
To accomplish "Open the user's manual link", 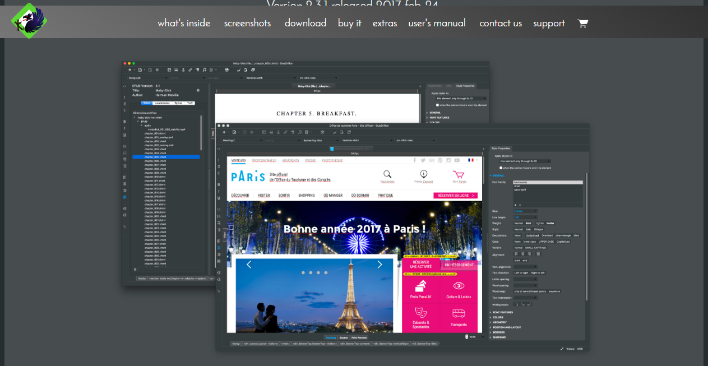I will pyautogui.click(x=437, y=23).
